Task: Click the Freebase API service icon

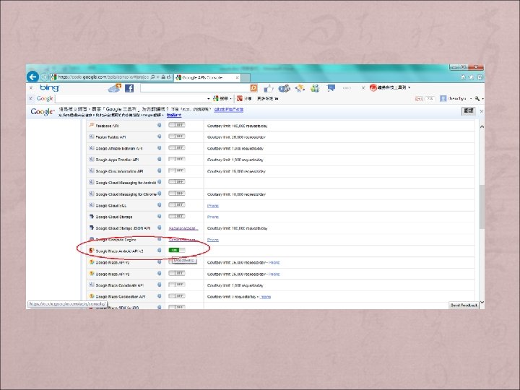Action: click(92, 126)
